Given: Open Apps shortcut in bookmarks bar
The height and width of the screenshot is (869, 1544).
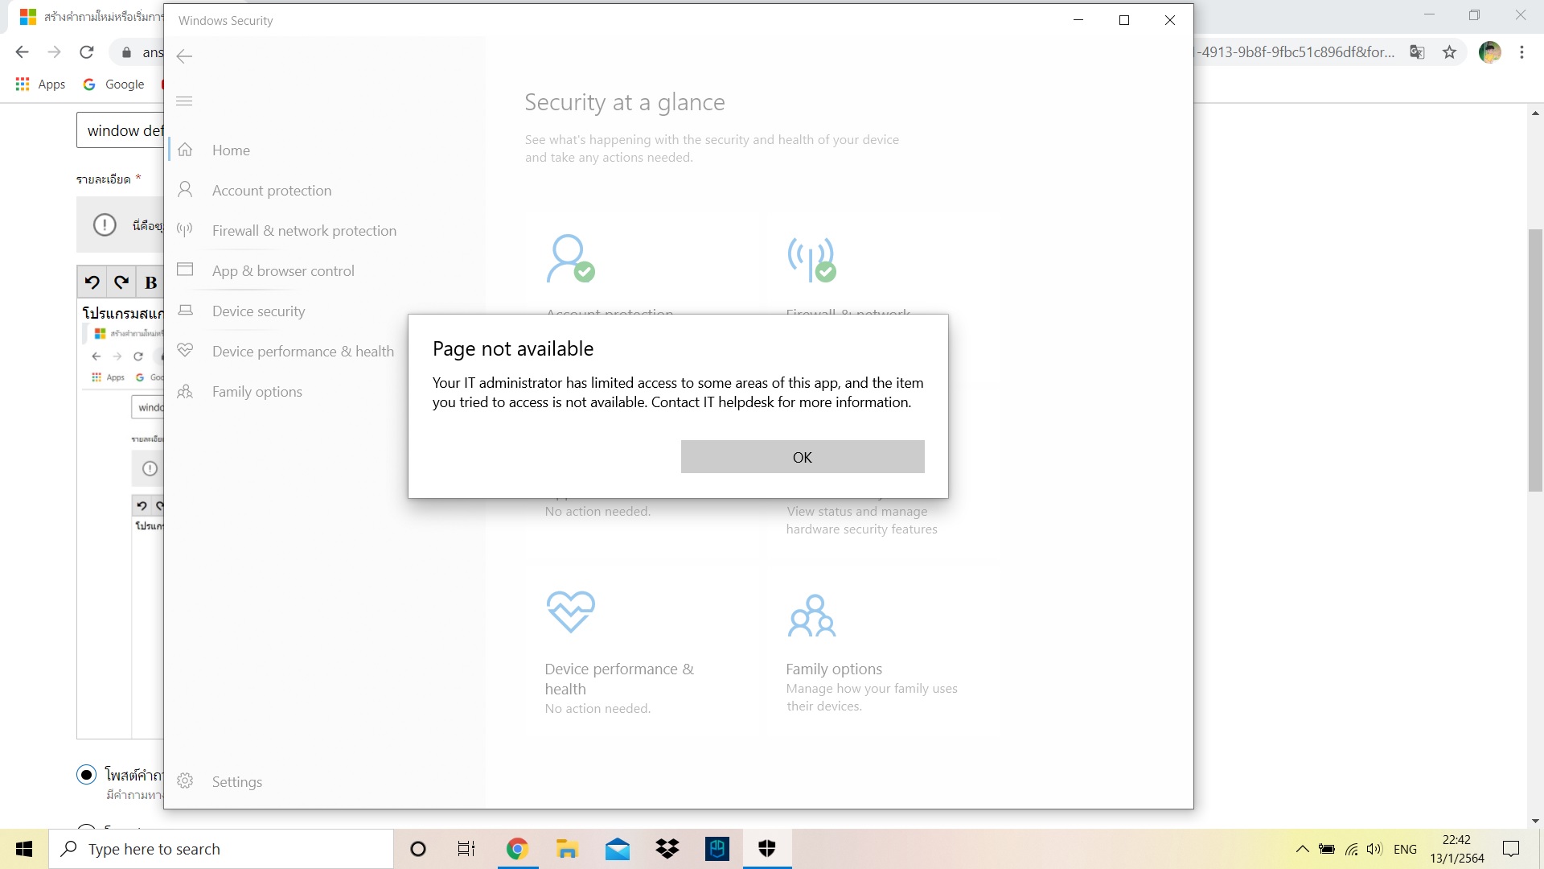Looking at the screenshot, I should (x=40, y=84).
